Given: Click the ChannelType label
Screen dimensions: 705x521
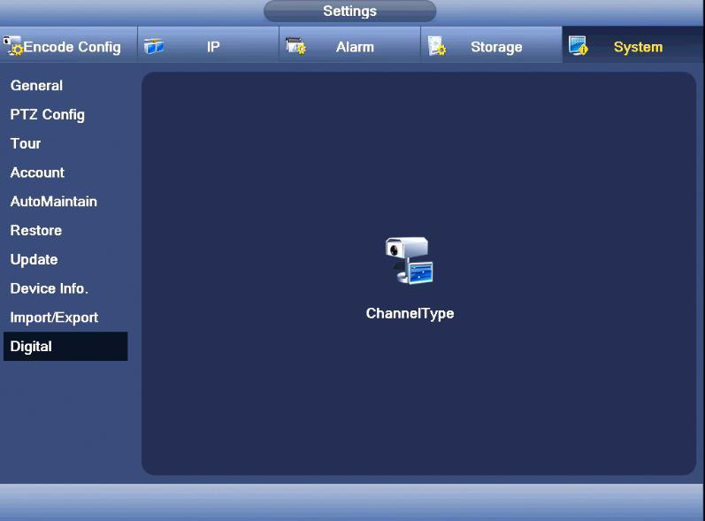Looking at the screenshot, I should click(x=410, y=313).
